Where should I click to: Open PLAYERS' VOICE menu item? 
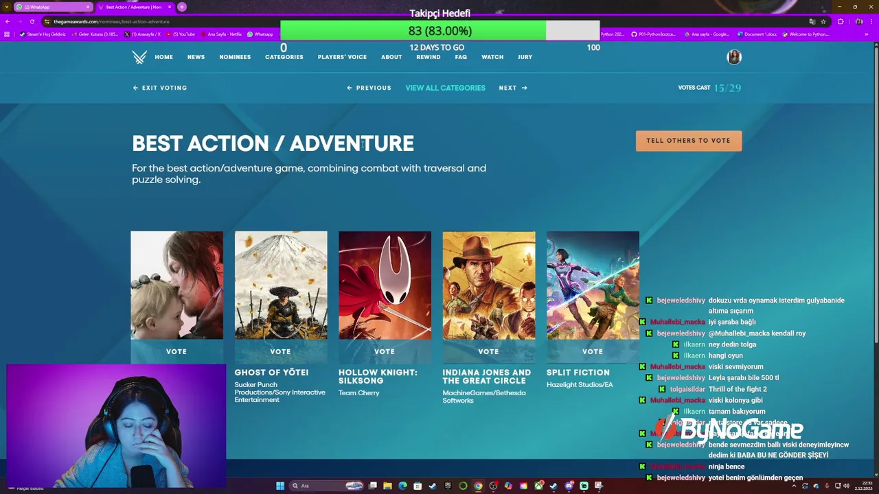click(x=342, y=57)
